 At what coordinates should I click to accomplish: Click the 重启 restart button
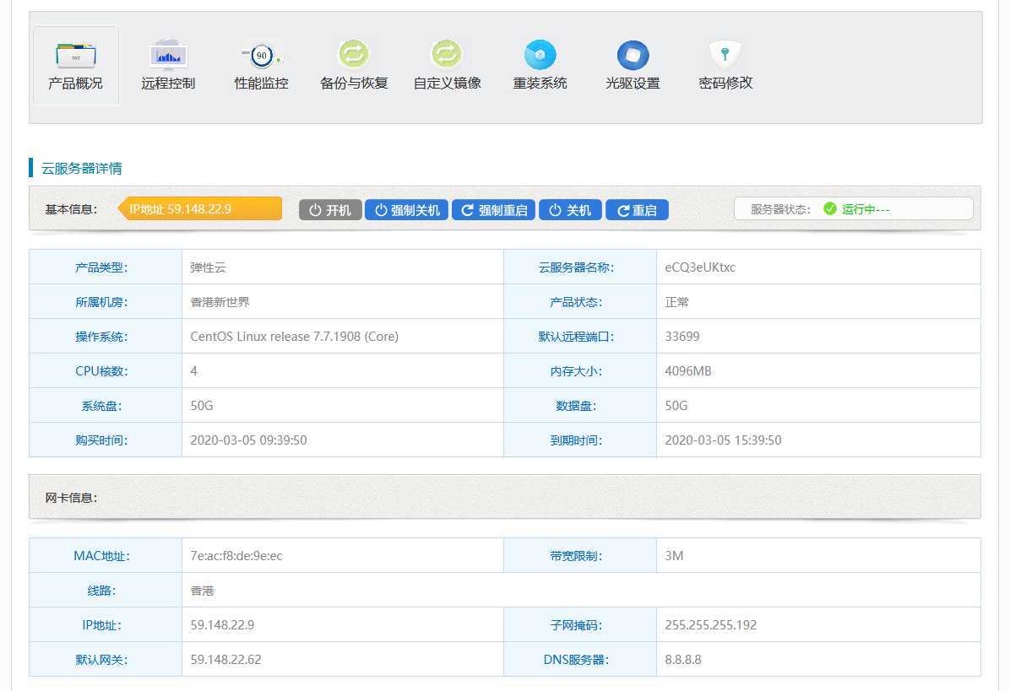tap(637, 209)
